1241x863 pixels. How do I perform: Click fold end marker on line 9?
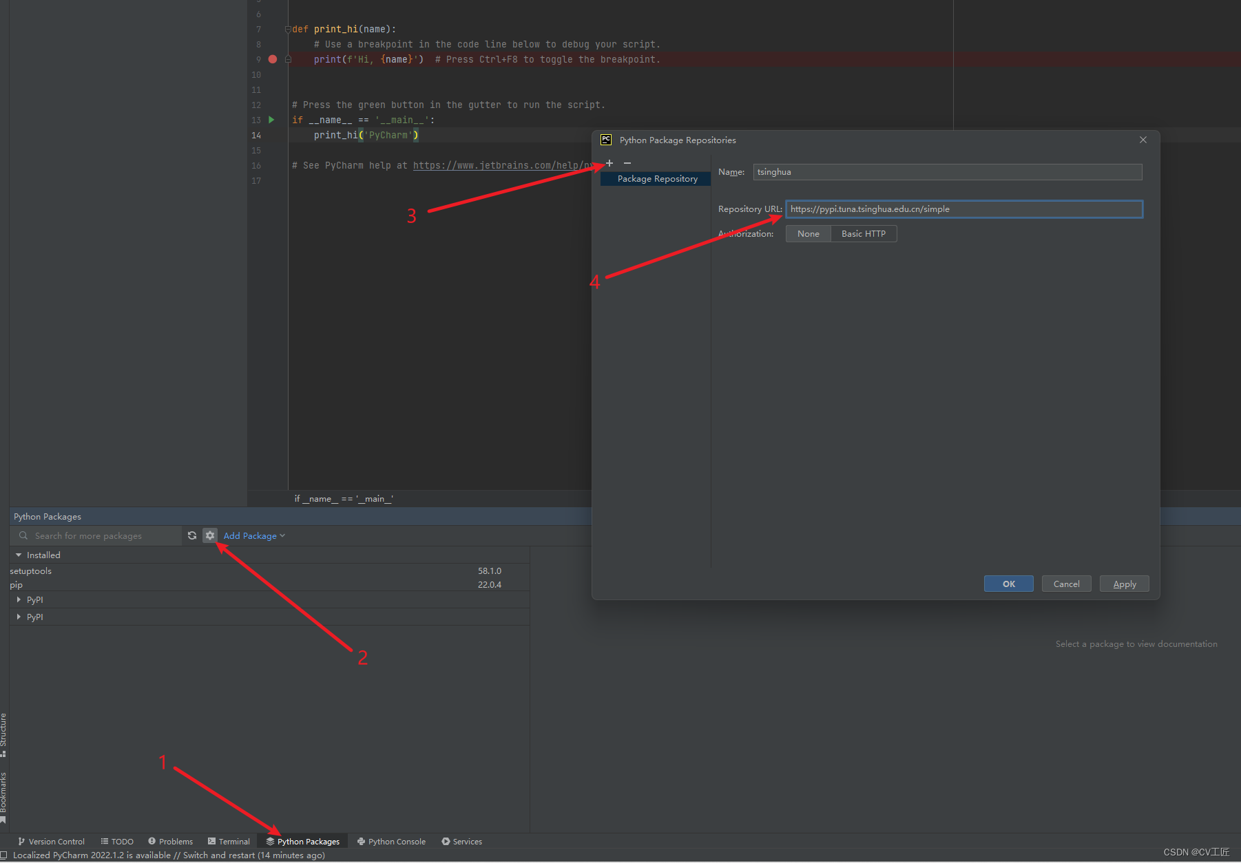pos(288,60)
